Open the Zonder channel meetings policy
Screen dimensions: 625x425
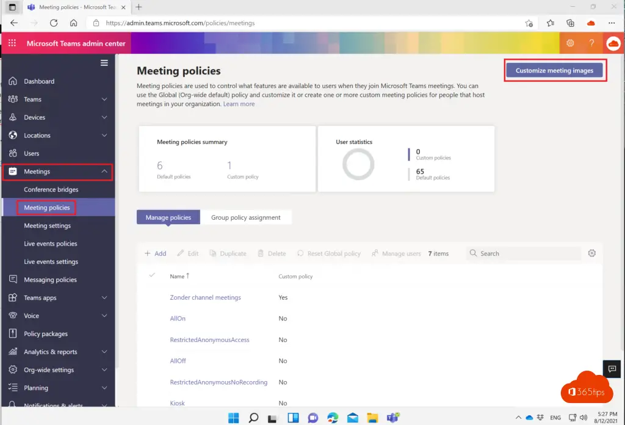205,297
